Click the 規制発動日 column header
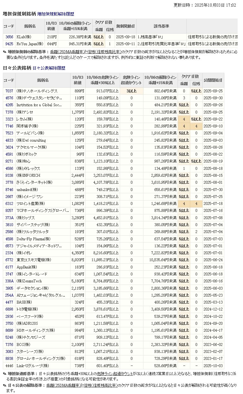Image resolution: width=243 pixels, height=394 pixels. pyautogui.click(x=125, y=26)
